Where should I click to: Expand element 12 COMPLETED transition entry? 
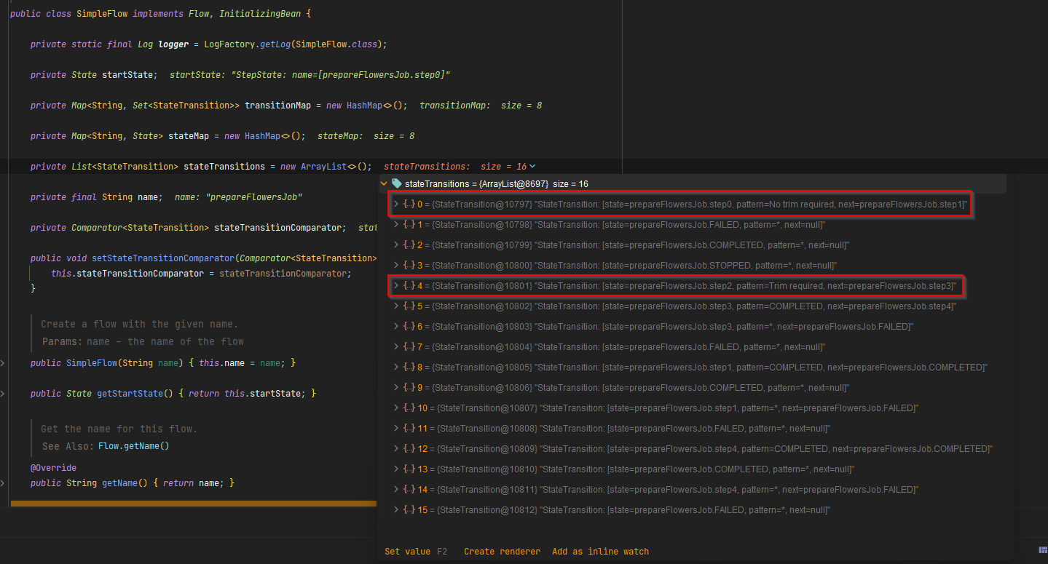coord(397,448)
